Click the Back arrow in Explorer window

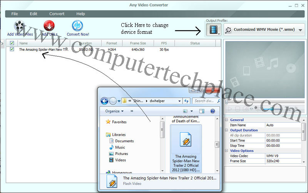point(104,101)
